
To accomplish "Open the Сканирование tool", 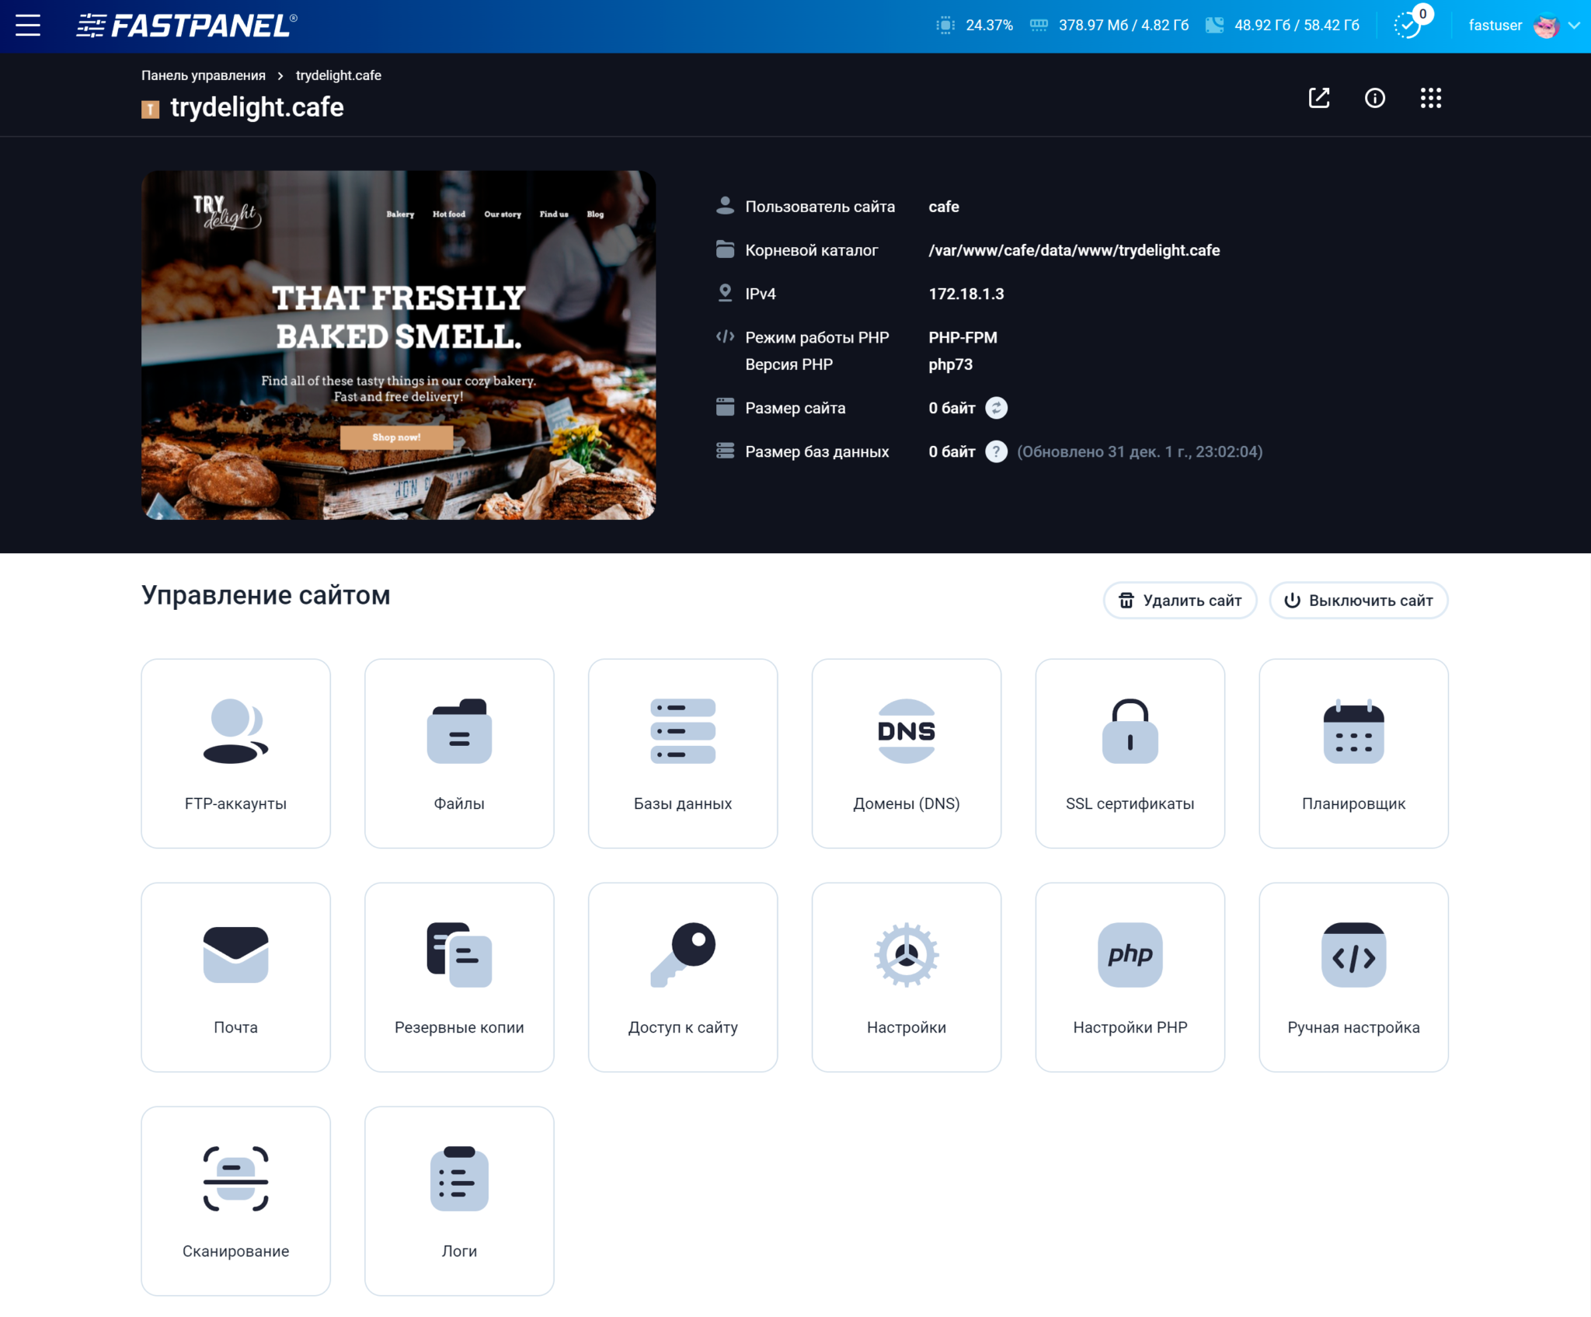I will click(x=235, y=1200).
